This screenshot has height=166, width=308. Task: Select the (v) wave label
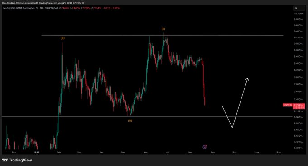(x=163, y=29)
